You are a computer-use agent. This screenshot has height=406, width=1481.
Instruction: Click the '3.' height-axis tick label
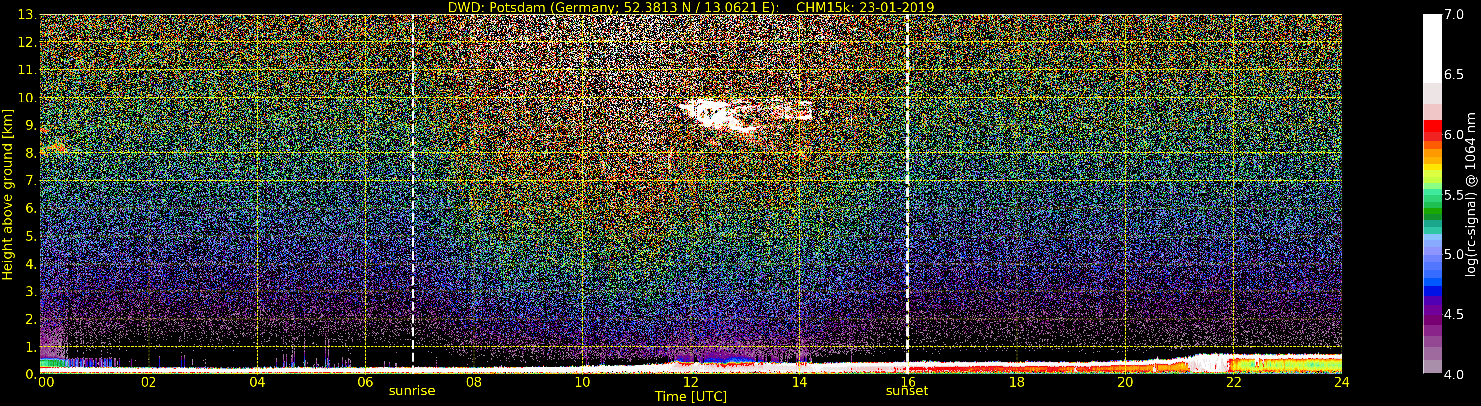31,291
